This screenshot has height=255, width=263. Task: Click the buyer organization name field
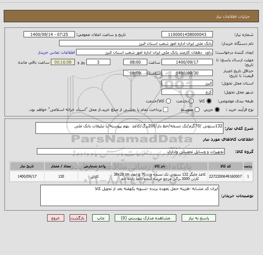(x=136, y=43)
